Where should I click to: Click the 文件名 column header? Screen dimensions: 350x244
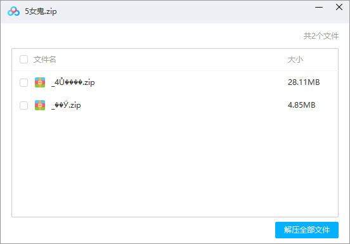(x=44, y=60)
